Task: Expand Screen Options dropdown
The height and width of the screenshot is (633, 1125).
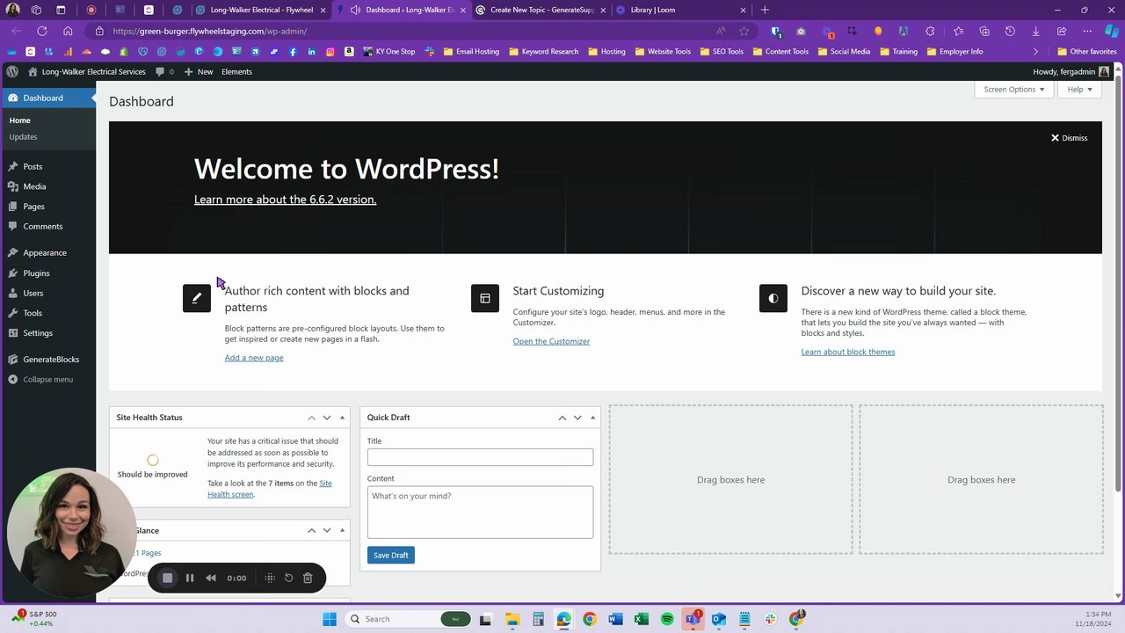Action: [1013, 89]
